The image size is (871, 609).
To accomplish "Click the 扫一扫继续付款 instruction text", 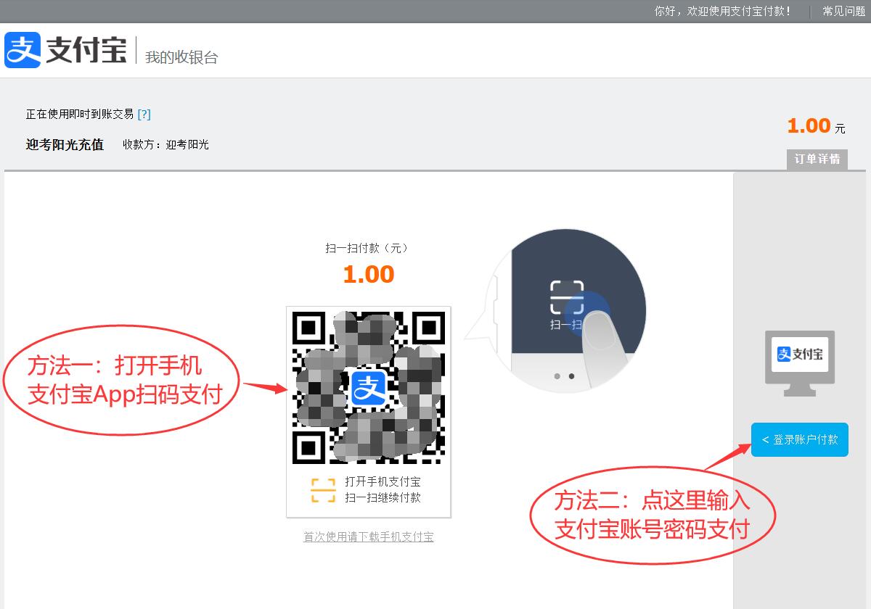I will click(x=383, y=497).
